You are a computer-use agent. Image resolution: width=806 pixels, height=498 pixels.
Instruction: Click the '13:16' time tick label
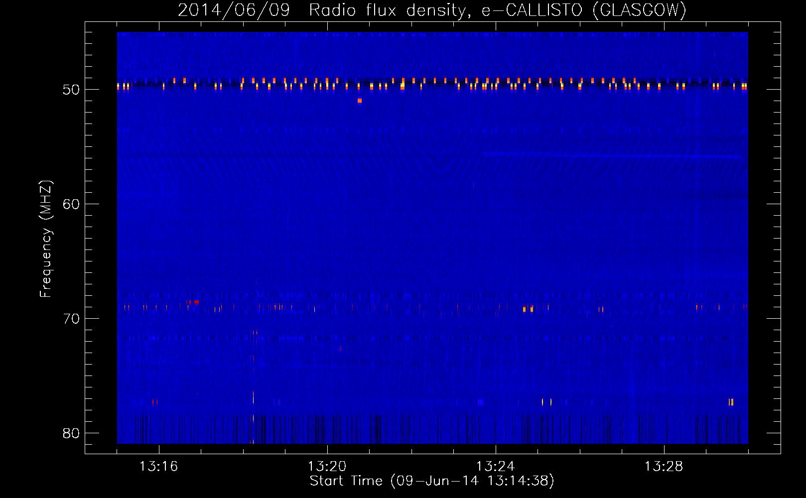158,467
